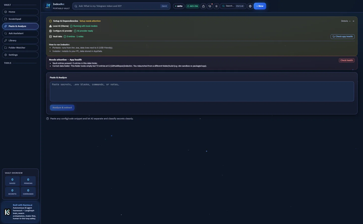Click the Setup & Dependencies warning icon
This screenshot has height=224, width=363.
[x=50, y=21]
